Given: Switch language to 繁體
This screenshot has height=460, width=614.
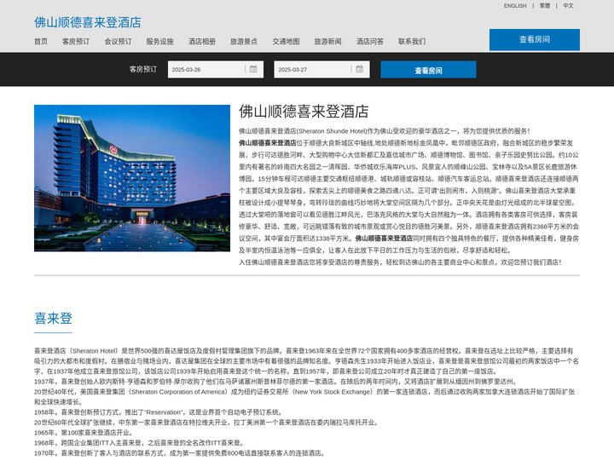Looking at the screenshot, I should [545, 6].
